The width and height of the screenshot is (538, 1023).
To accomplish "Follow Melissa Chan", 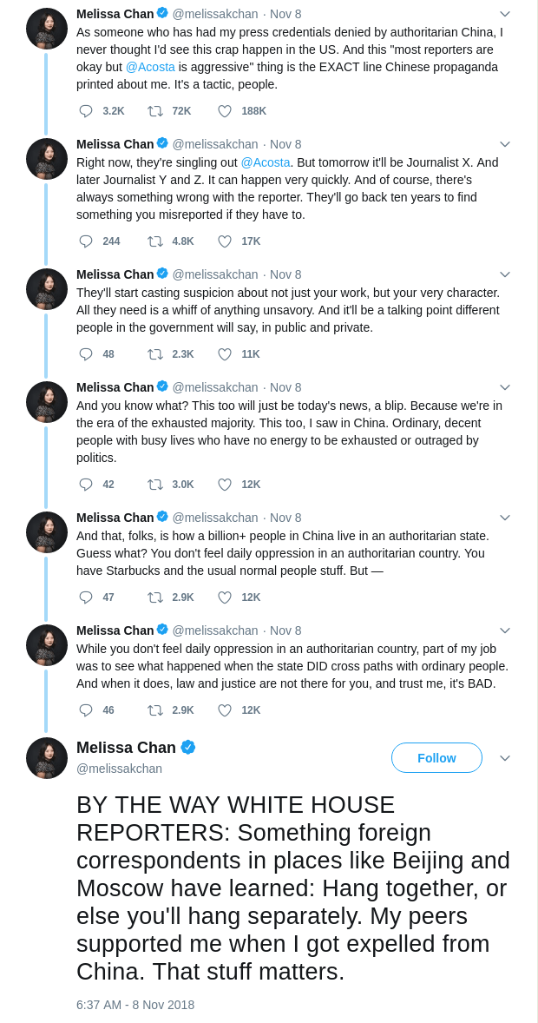I will pyautogui.click(x=436, y=758).
